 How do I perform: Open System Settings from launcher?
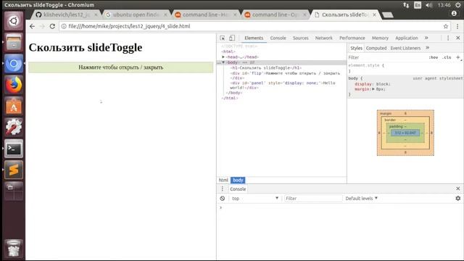14,128
